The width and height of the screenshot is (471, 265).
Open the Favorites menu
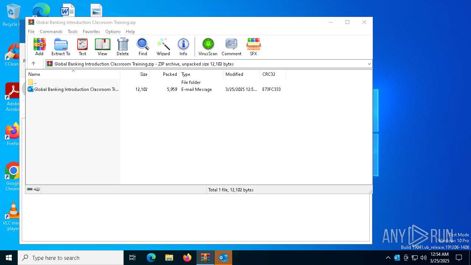[91, 32]
